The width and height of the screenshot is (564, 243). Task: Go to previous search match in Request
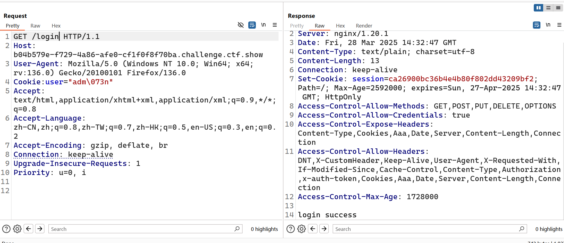pyautogui.click(x=28, y=229)
